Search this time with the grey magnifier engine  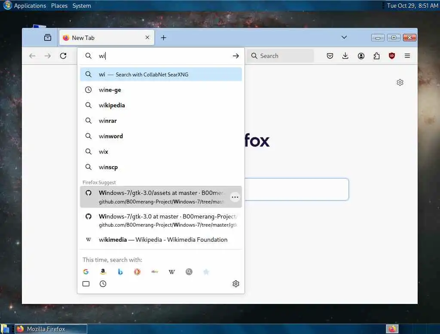[189, 272]
